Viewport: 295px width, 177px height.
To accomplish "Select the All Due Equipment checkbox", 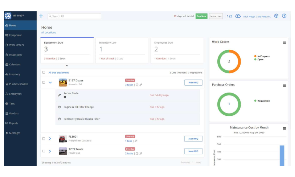I will (x=44, y=73).
